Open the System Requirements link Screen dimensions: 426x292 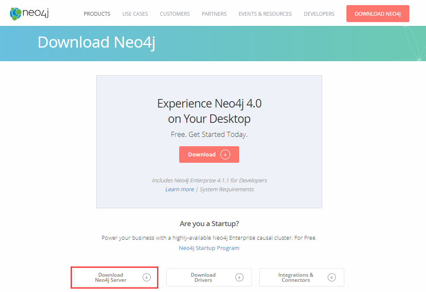226,190
